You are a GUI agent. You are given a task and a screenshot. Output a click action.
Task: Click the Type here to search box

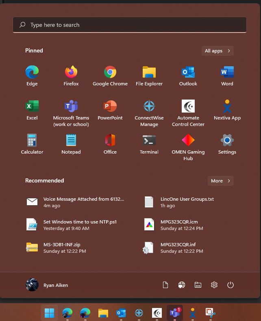(129, 25)
